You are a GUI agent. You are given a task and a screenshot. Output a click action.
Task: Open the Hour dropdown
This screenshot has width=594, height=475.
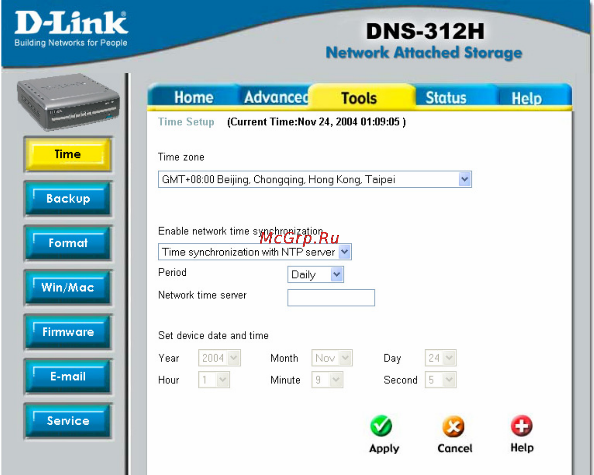pos(214,380)
